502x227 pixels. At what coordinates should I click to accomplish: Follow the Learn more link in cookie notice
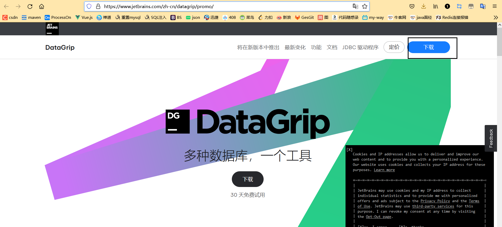pyautogui.click(x=384, y=170)
